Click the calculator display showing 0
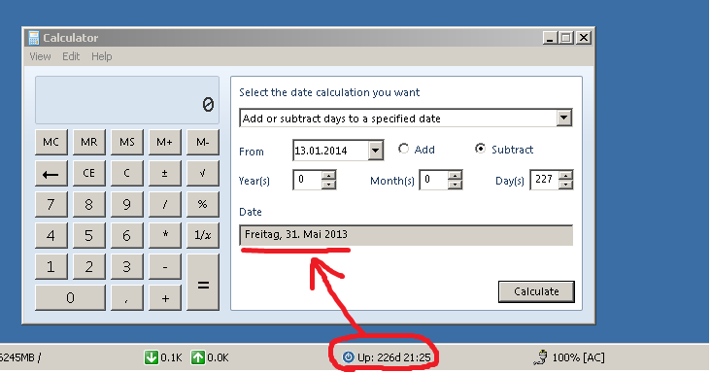 click(127, 100)
